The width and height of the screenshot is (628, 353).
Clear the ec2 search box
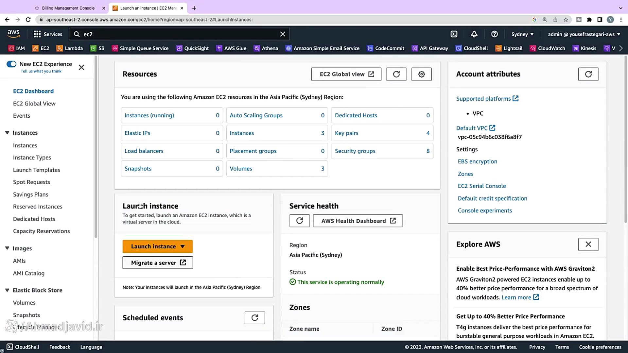coord(283,34)
